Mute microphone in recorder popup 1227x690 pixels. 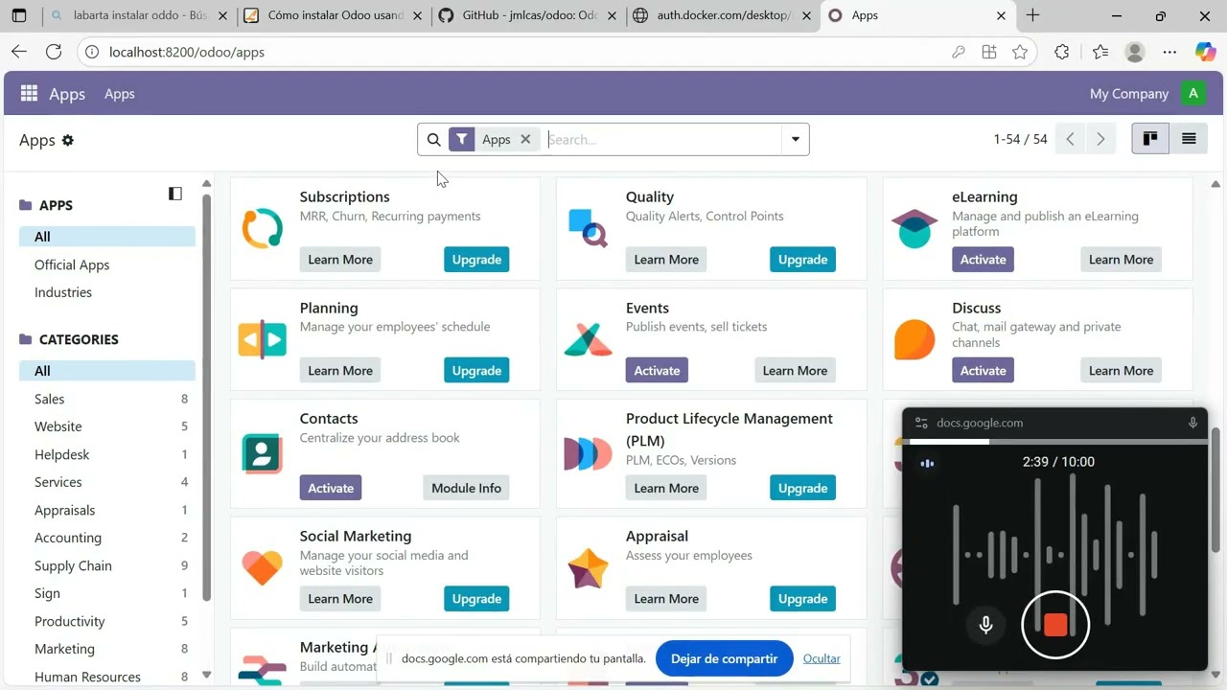tap(985, 625)
